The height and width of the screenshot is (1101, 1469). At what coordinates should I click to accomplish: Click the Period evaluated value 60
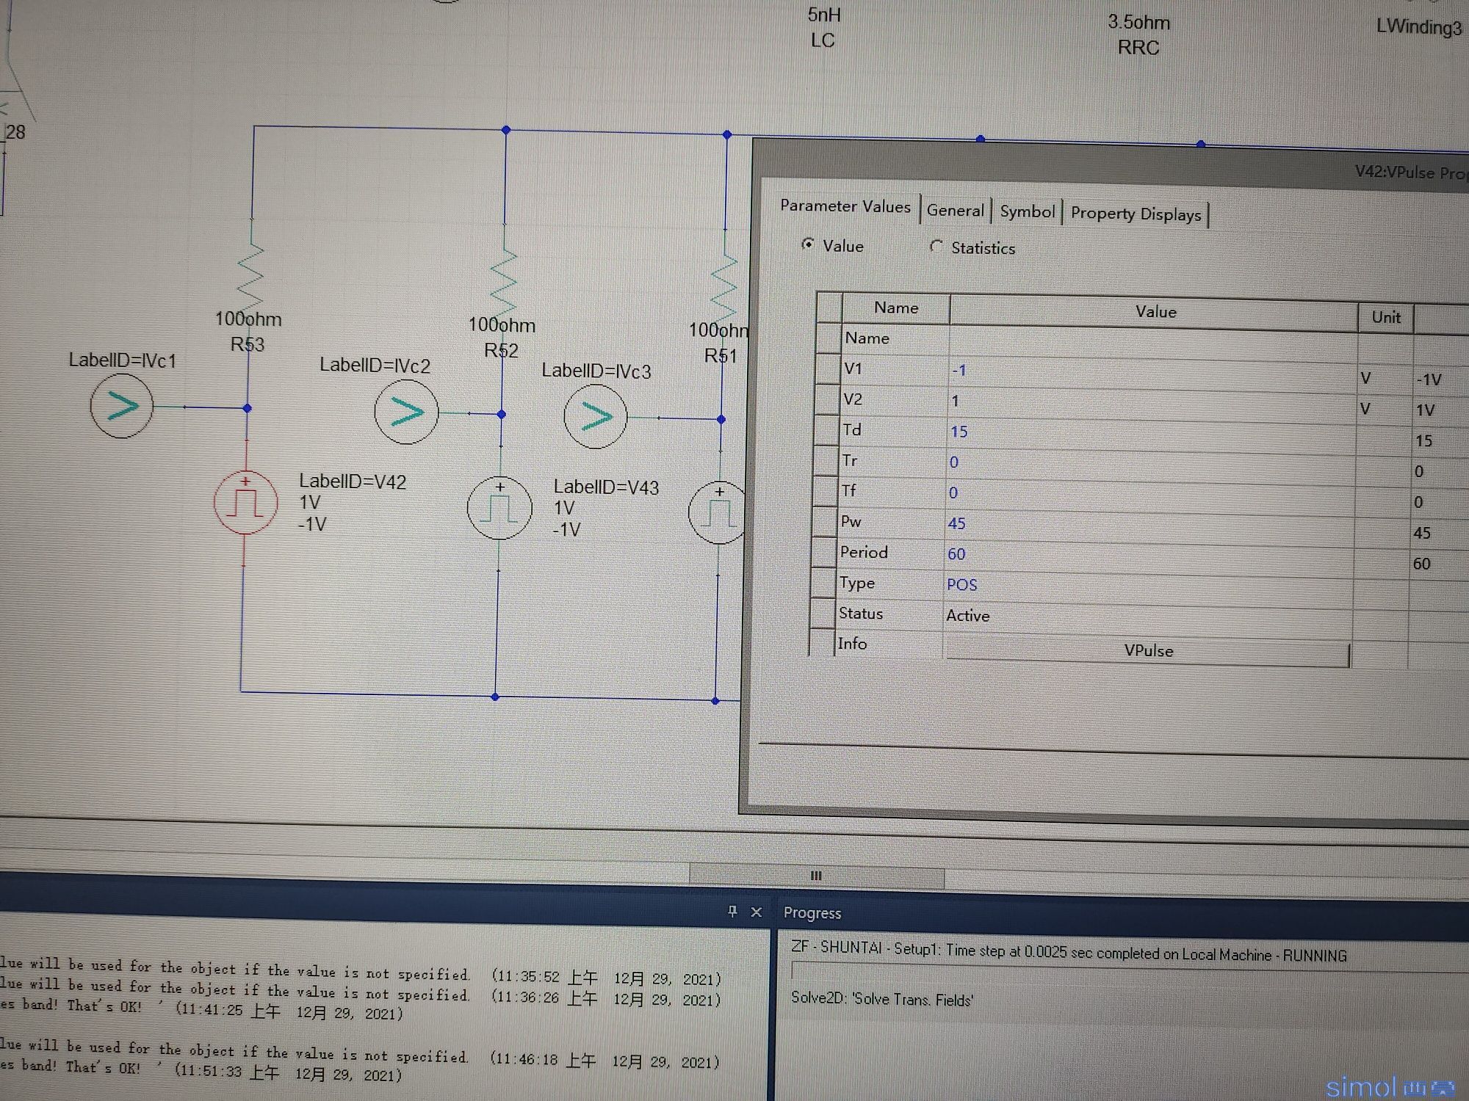pos(1421,564)
